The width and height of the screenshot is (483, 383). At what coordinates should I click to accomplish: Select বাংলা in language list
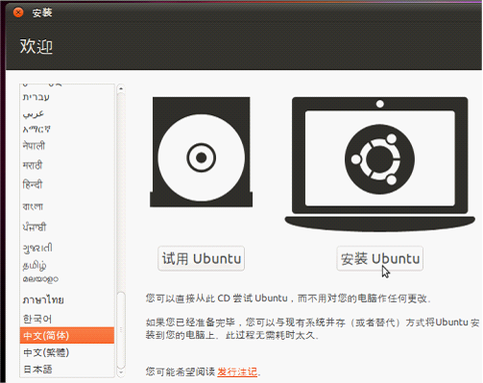point(67,206)
